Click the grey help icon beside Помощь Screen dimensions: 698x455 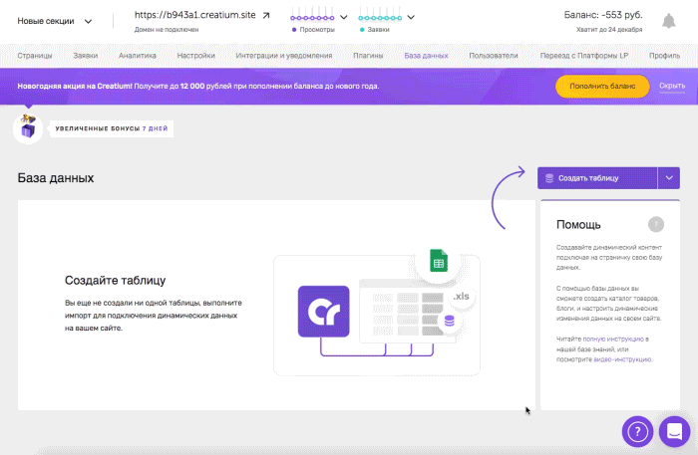click(656, 224)
